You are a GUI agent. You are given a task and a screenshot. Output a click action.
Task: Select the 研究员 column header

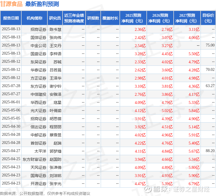pyautogui.click(x=55, y=18)
